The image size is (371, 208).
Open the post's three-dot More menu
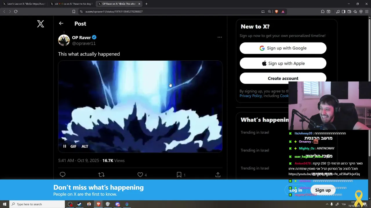pyautogui.click(x=220, y=37)
